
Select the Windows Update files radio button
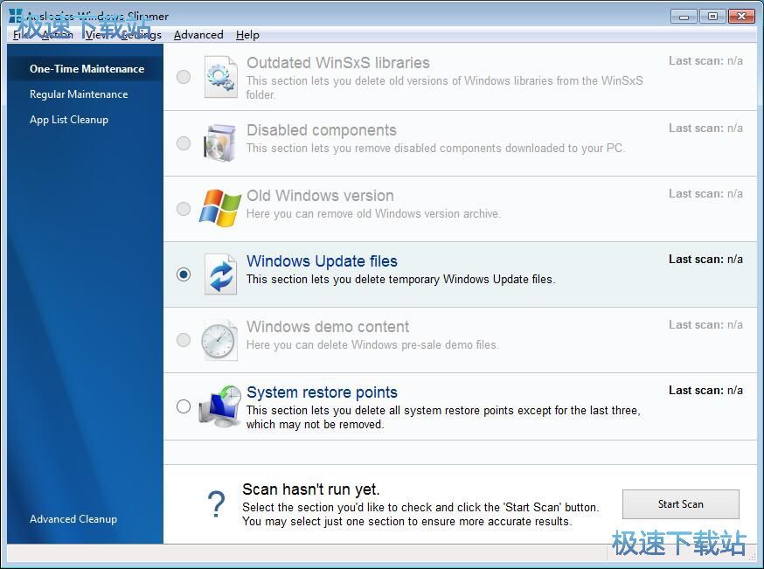[x=184, y=274]
